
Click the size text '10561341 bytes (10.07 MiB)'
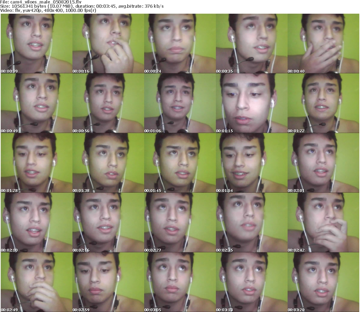[42, 6]
